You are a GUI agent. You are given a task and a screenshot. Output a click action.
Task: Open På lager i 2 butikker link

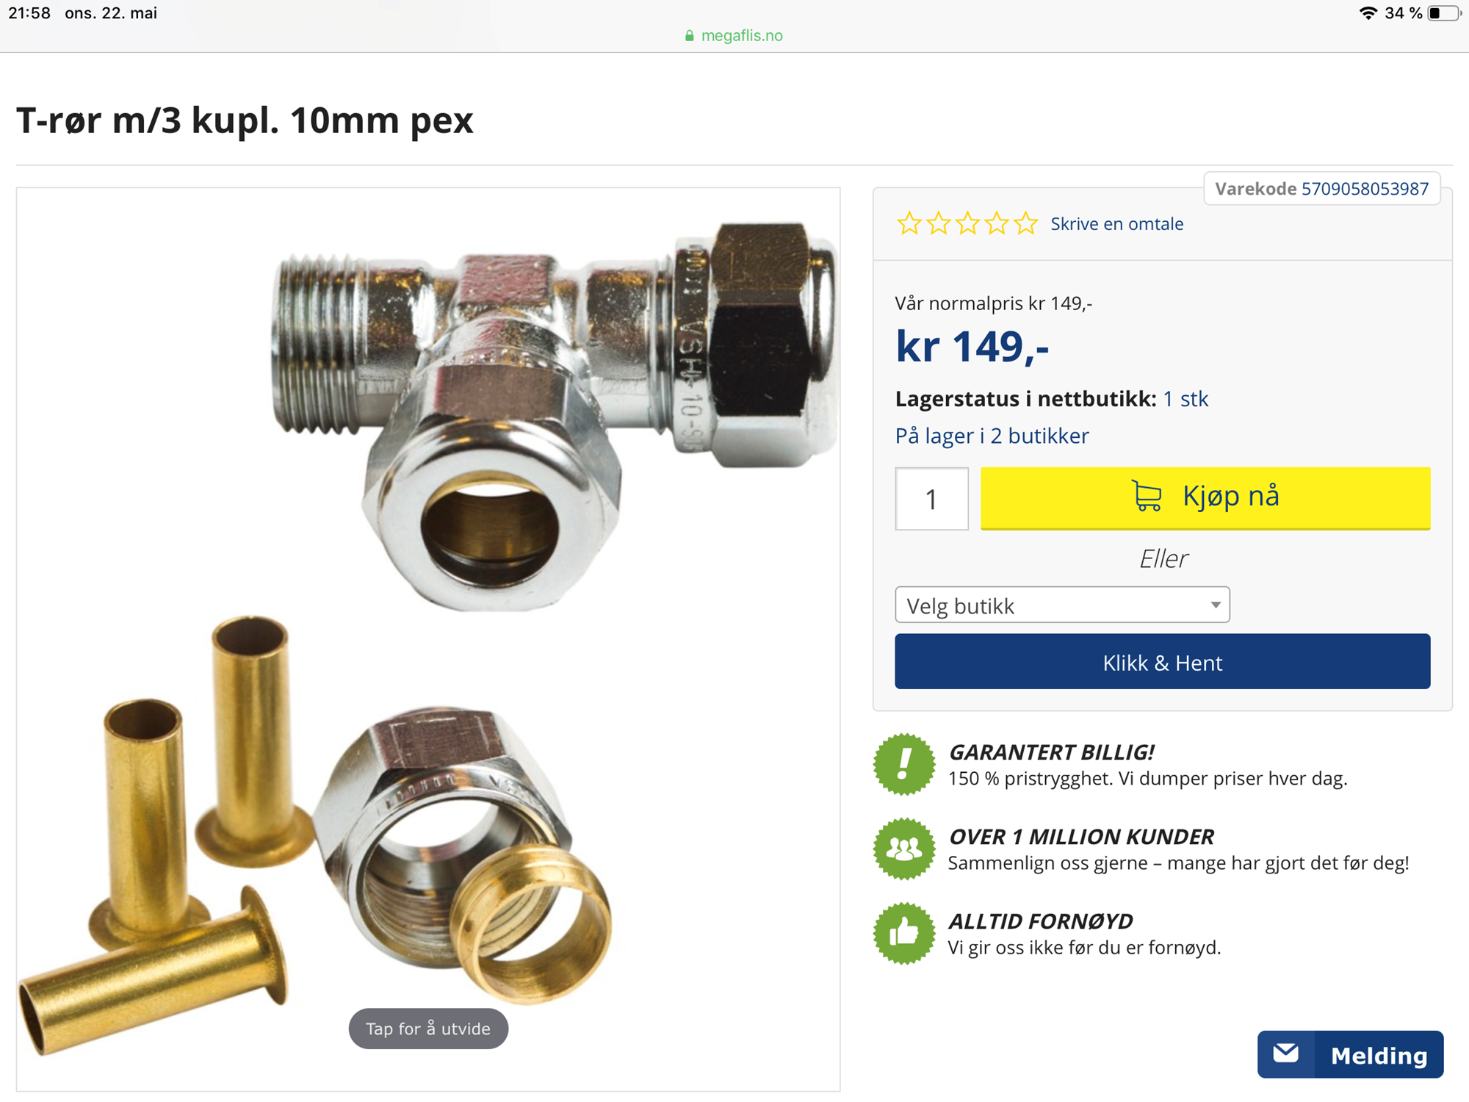(992, 436)
